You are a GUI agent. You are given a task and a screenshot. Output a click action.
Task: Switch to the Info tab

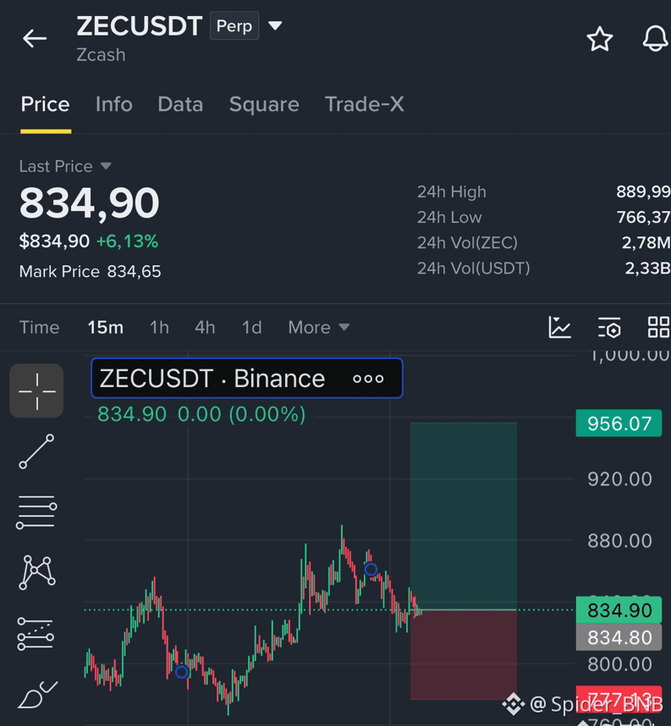[113, 104]
